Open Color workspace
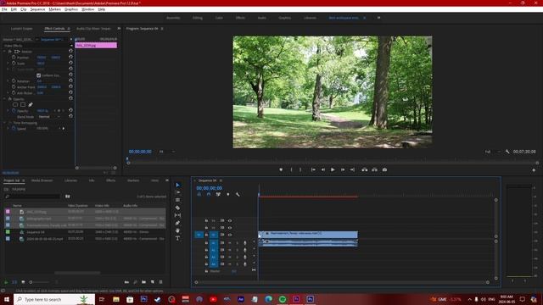The height and width of the screenshot is (305, 543). pos(219,18)
